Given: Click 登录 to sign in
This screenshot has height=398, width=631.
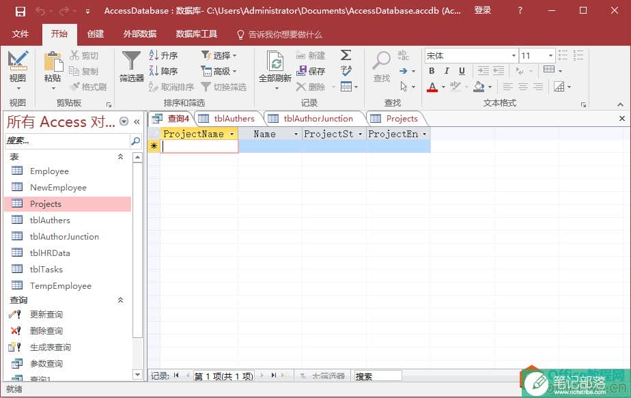Looking at the screenshot, I should coord(482,10).
